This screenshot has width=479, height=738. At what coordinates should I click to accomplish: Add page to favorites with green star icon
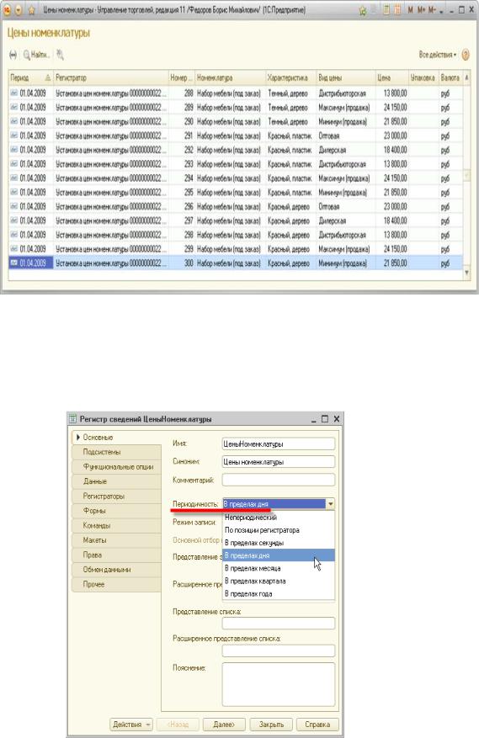click(363, 10)
